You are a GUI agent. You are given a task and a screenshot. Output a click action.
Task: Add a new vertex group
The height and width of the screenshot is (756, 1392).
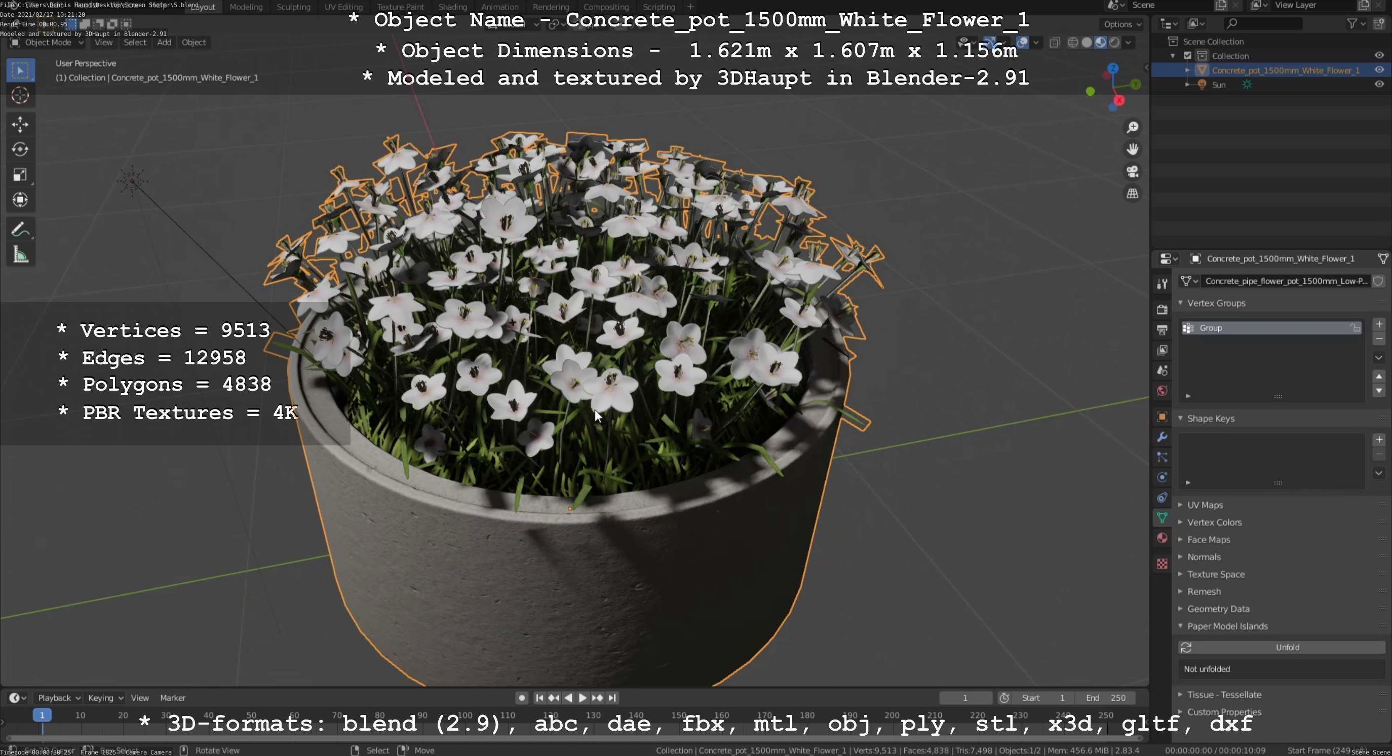1378,324
